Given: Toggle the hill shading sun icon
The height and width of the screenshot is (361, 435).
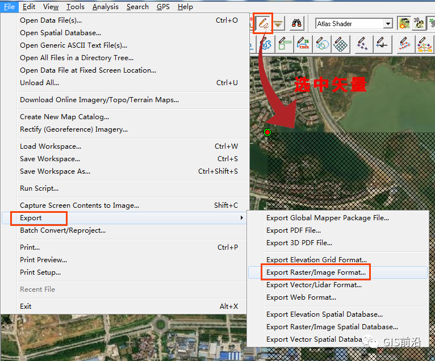Looking at the screenshot, I should [404, 23].
